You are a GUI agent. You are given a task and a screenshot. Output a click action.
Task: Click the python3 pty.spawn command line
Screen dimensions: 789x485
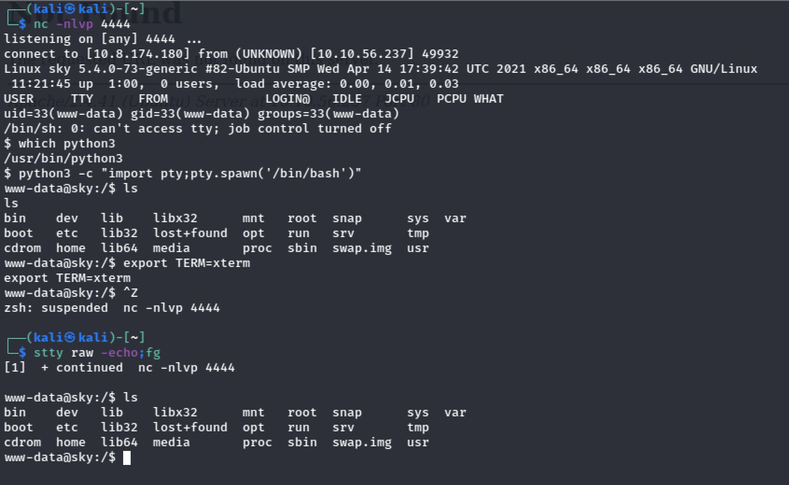coord(190,173)
